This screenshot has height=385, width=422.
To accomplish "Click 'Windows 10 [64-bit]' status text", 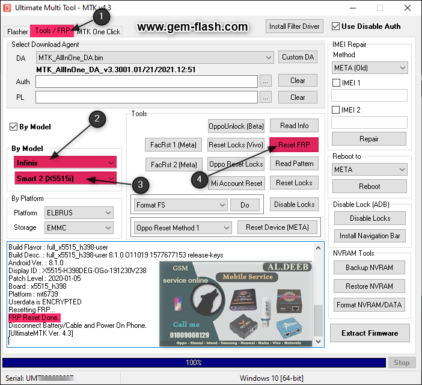I will (271, 378).
